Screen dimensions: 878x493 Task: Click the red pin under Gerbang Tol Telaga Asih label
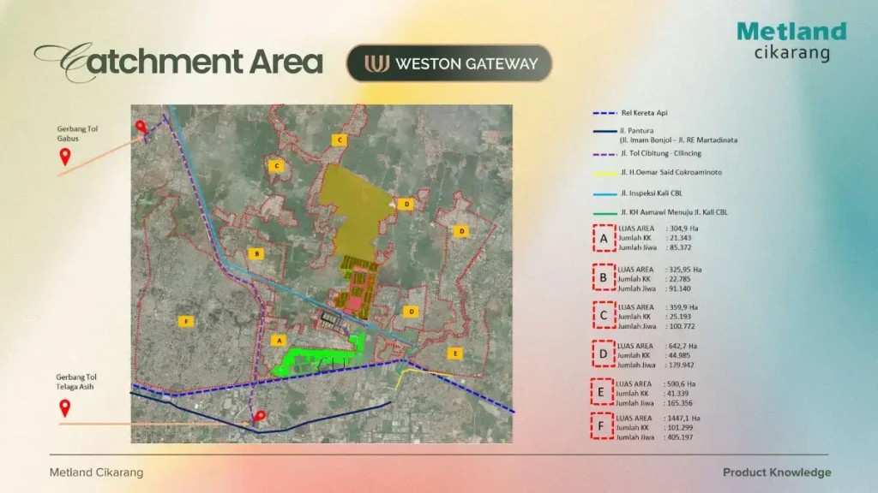pos(63,406)
